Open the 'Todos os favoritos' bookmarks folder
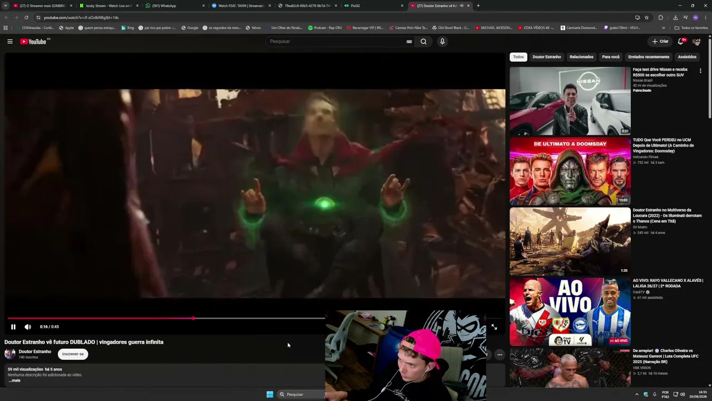 point(691,27)
